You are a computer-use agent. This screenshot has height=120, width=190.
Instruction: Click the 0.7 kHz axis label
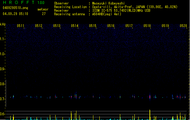2,99
